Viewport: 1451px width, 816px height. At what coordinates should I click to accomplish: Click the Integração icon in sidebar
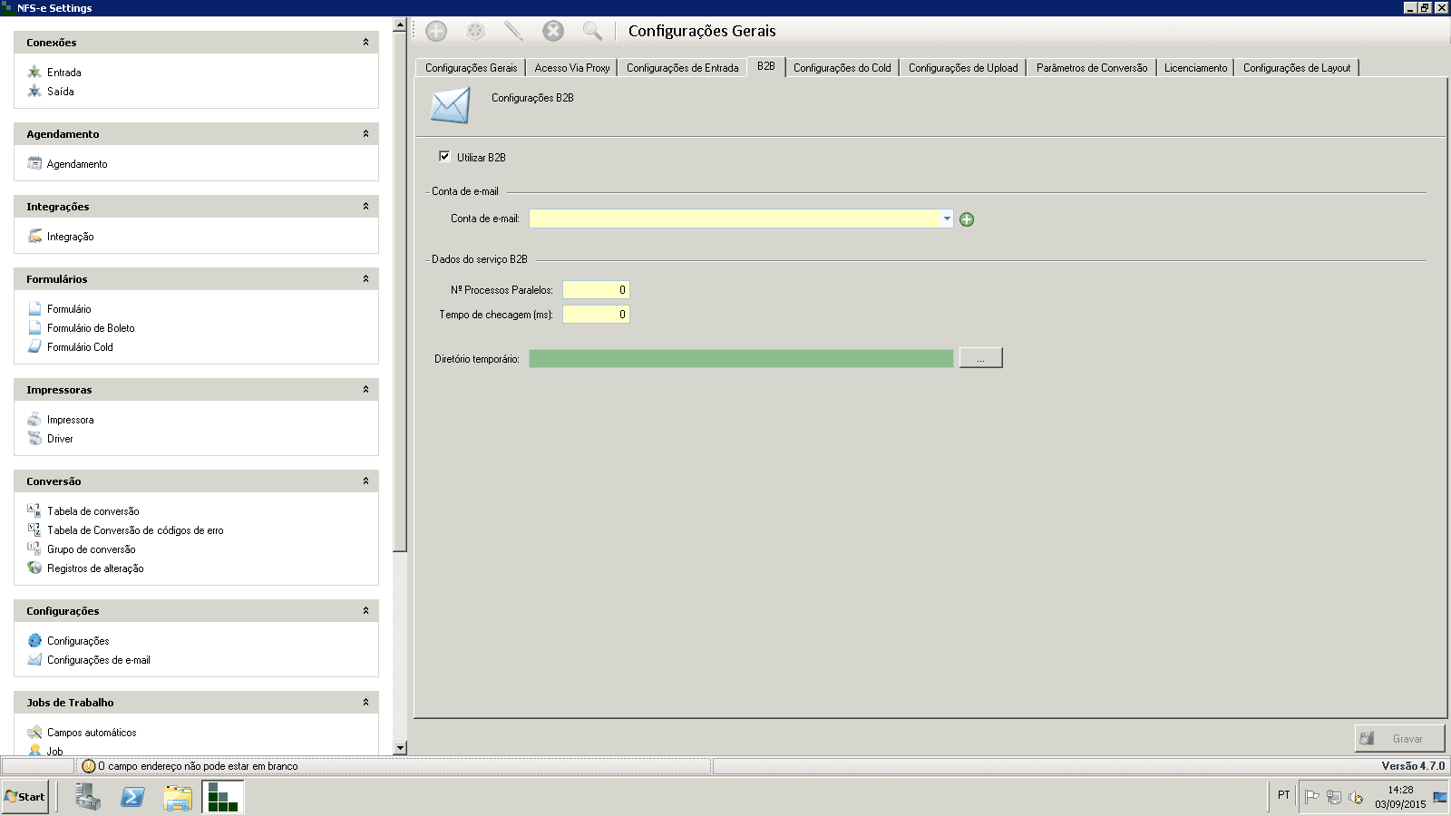click(34, 236)
